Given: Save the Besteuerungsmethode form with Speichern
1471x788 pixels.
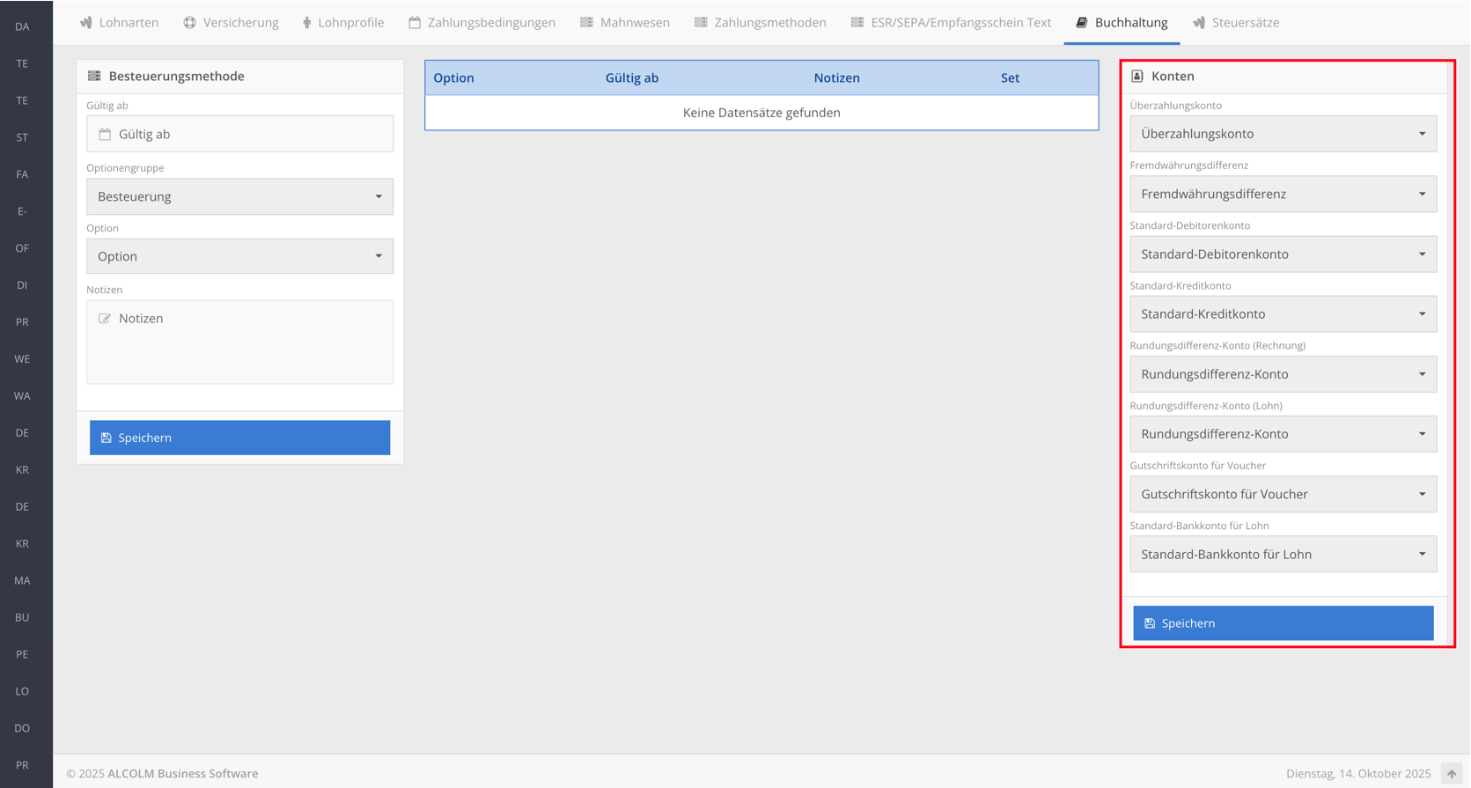Looking at the screenshot, I should [239, 438].
